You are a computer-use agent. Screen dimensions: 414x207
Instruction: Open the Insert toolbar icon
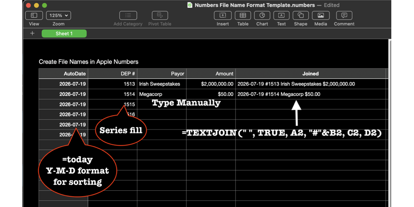[223, 16]
